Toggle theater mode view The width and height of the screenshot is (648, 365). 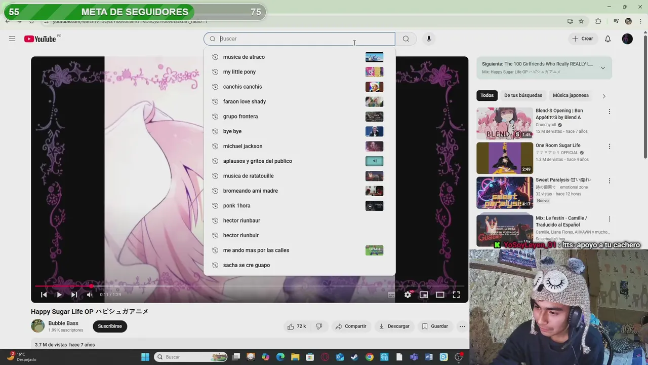[440, 295]
